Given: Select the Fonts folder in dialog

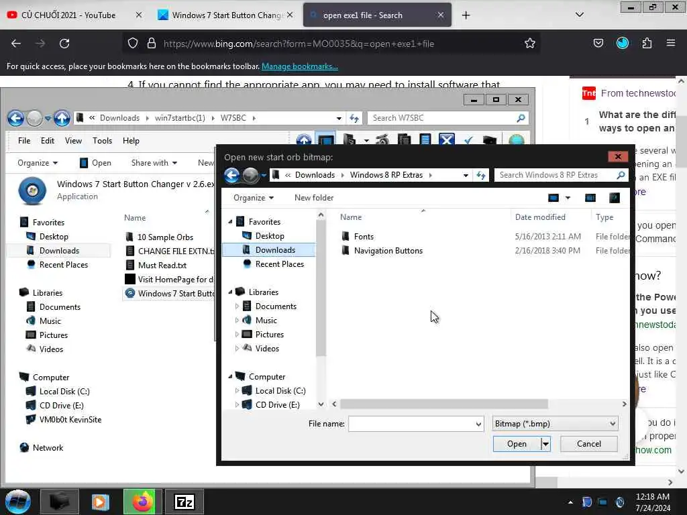Looking at the screenshot, I should (364, 237).
